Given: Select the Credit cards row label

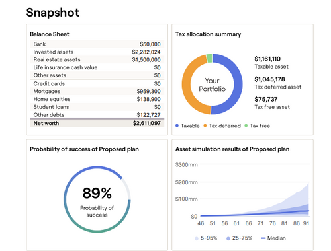Looking at the screenshot, I should tap(49, 84).
